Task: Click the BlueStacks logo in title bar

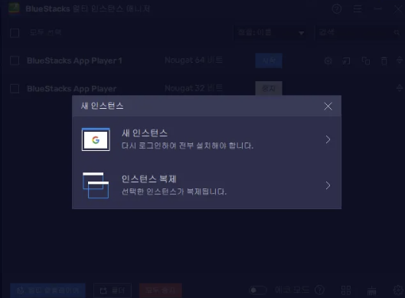Action: (14, 8)
